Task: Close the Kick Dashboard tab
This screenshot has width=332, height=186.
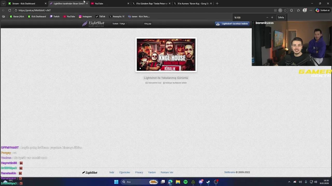Action: tap(46, 4)
